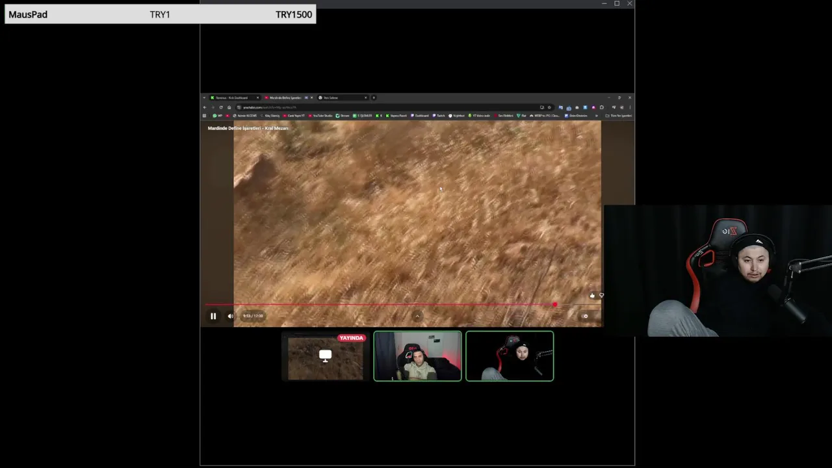The width and height of the screenshot is (832, 468).
Task: Close the Kick Dashboard tab
Action: (257, 97)
